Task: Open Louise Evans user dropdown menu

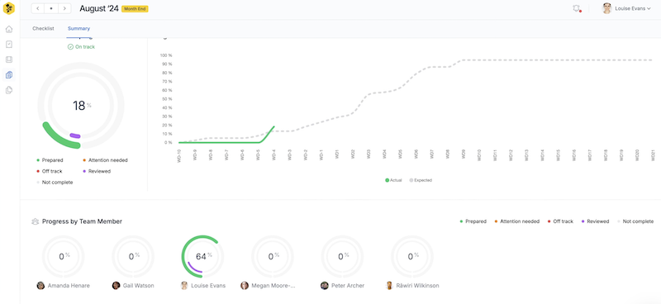Action: click(x=633, y=8)
